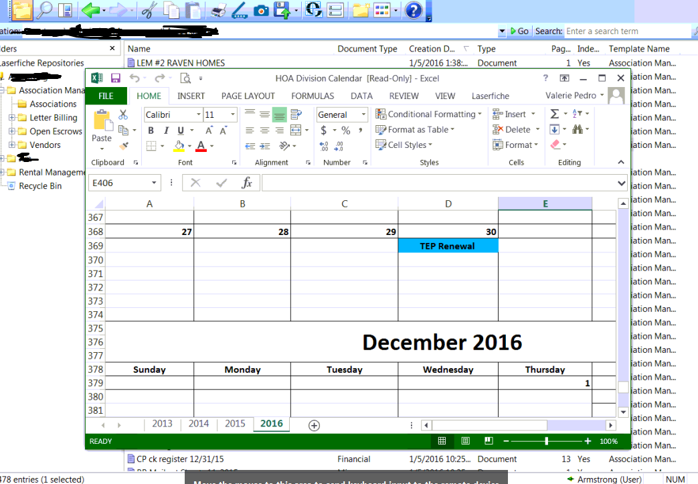Viewport: 698px width, 484px height.
Task: Click the Cut scissors icon in Clipboard group
Action: point(123,114)
